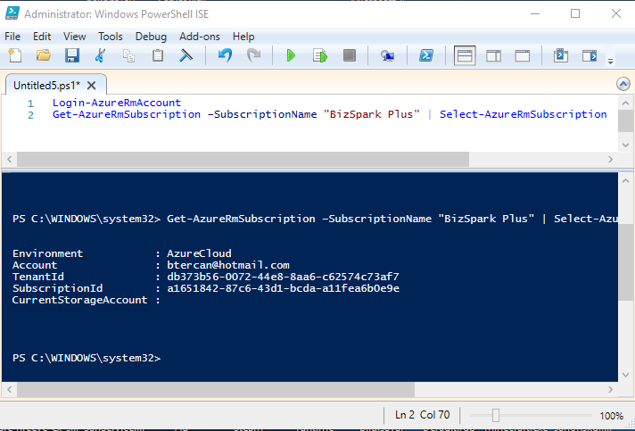Click Get-AzureRmSubscription in script line 2
Image resolution: width=635 pixels, height=431 pixels.
127,114
